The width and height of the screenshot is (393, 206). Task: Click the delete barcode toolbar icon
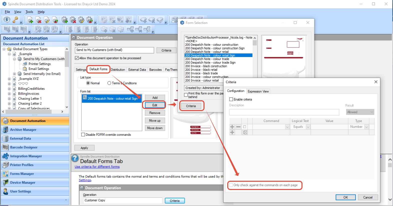pos(15,29)
